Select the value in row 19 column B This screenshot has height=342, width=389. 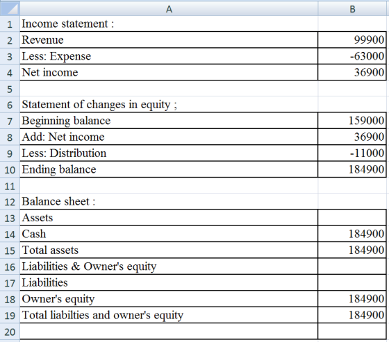[x=352, y=315]
